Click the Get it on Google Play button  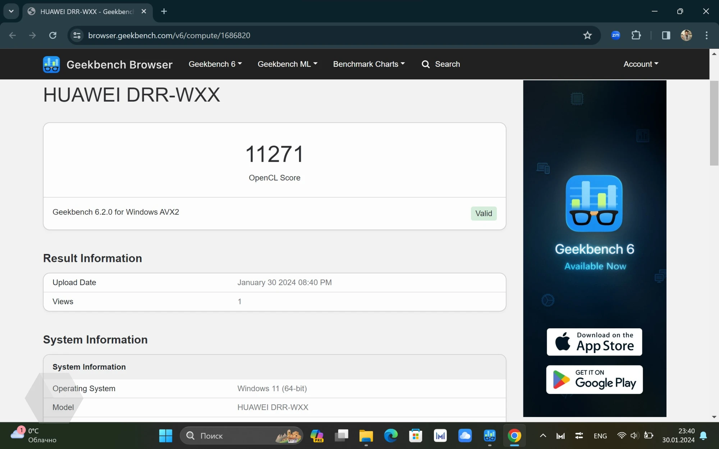click(594, 379)
